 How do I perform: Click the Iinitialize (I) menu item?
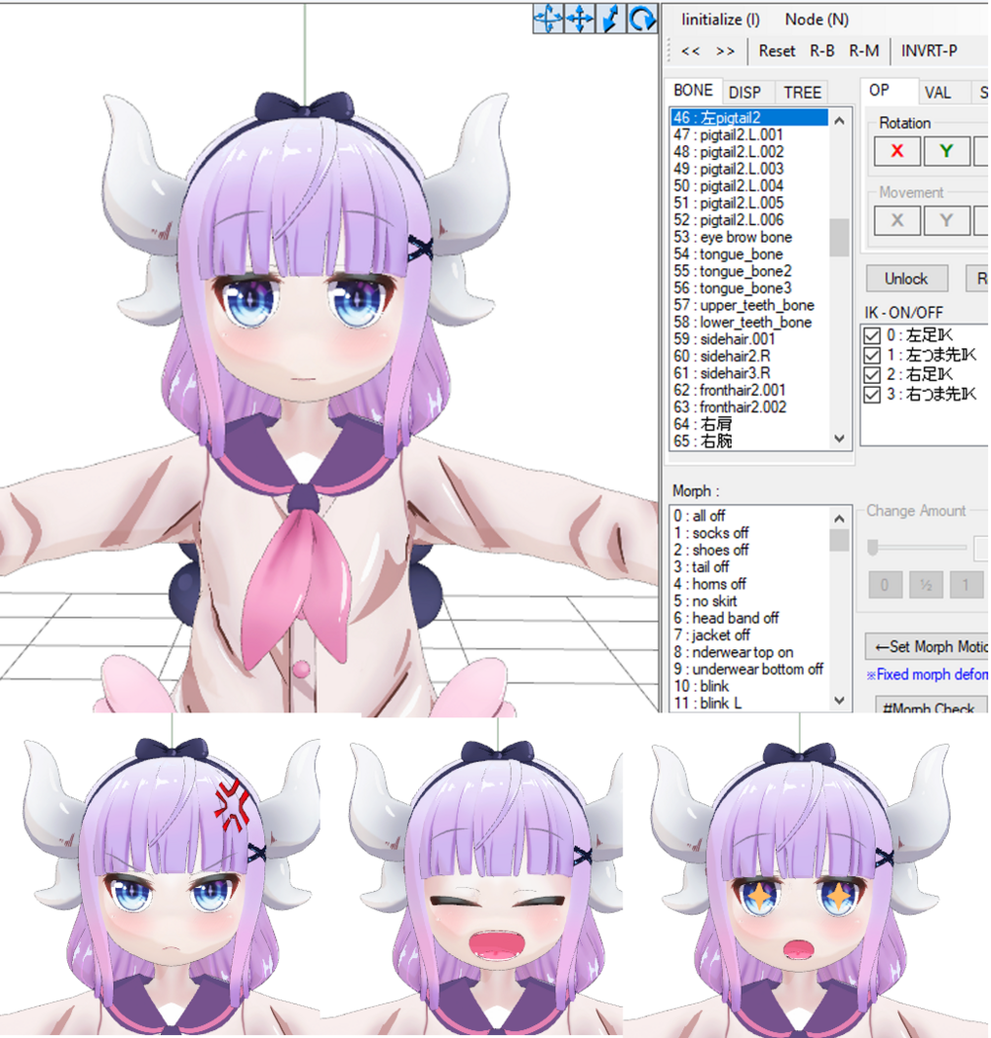coord(721,20)
